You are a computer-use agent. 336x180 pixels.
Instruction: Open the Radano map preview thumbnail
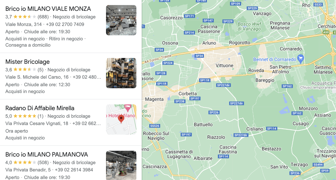[x=121, y=119]
